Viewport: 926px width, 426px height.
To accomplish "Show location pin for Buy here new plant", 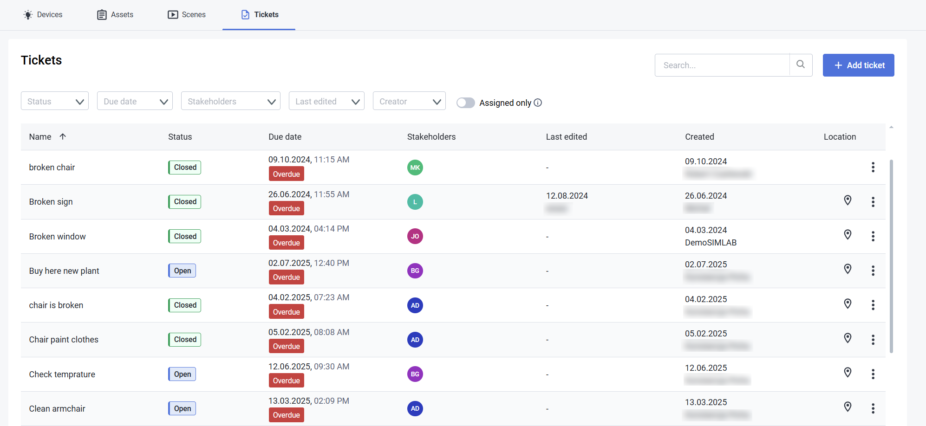I will pyautogui.click(x=848, y=269).
